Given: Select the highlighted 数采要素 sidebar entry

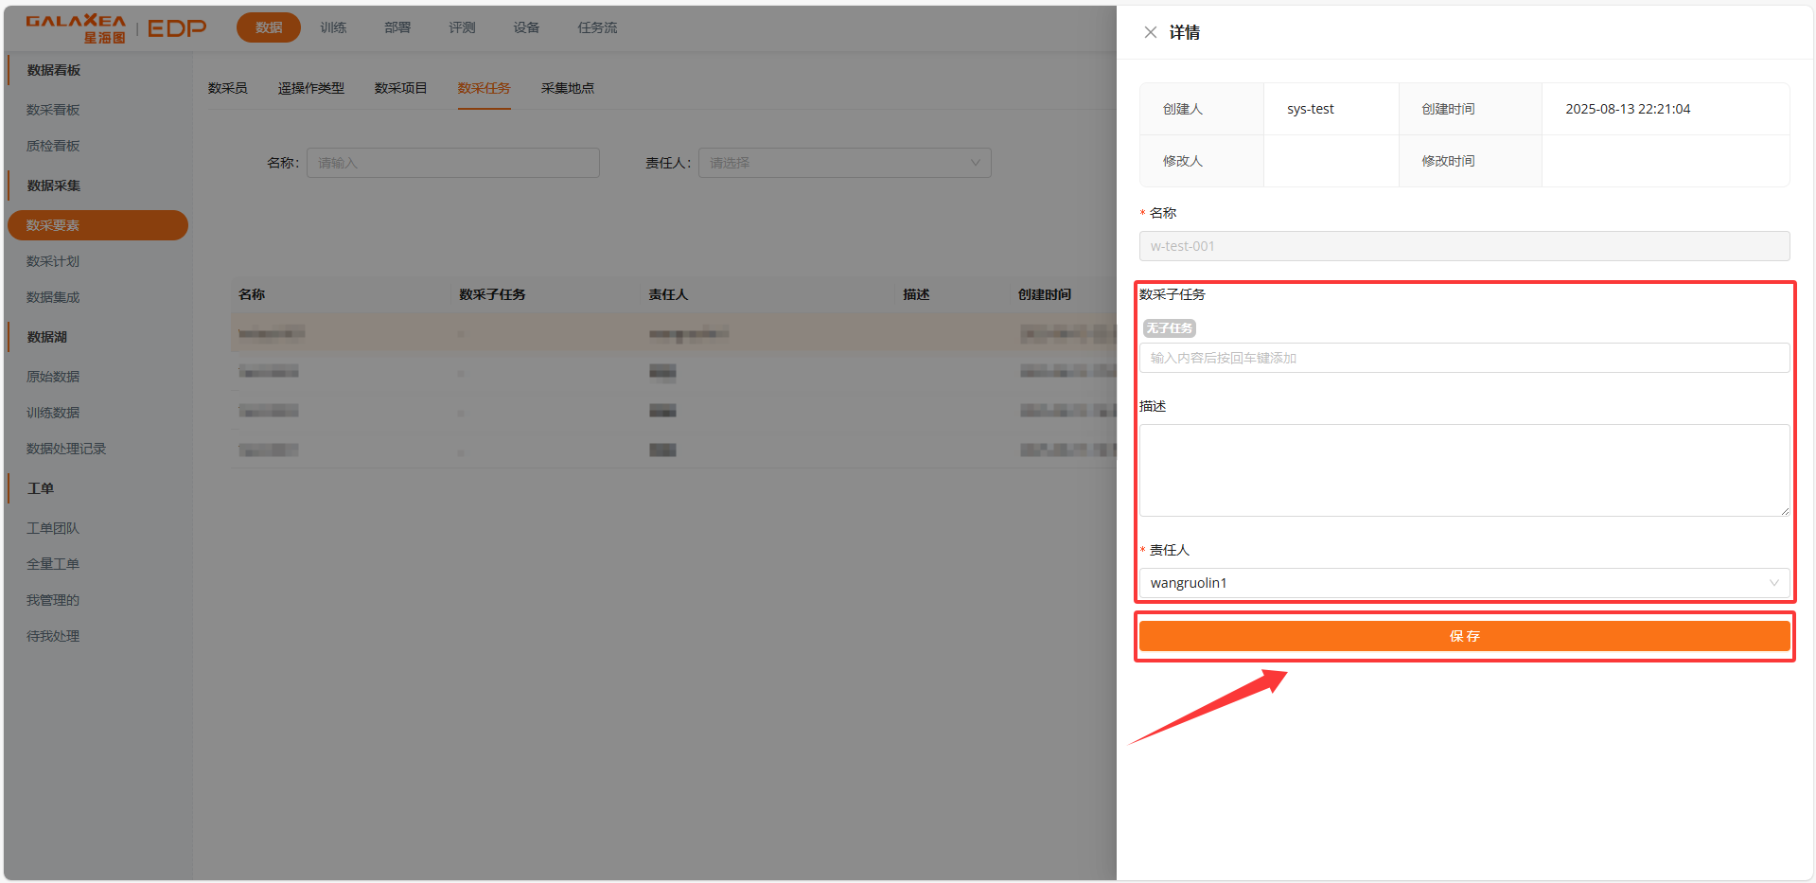Looking at the screenshot, I should coord(53,225).
